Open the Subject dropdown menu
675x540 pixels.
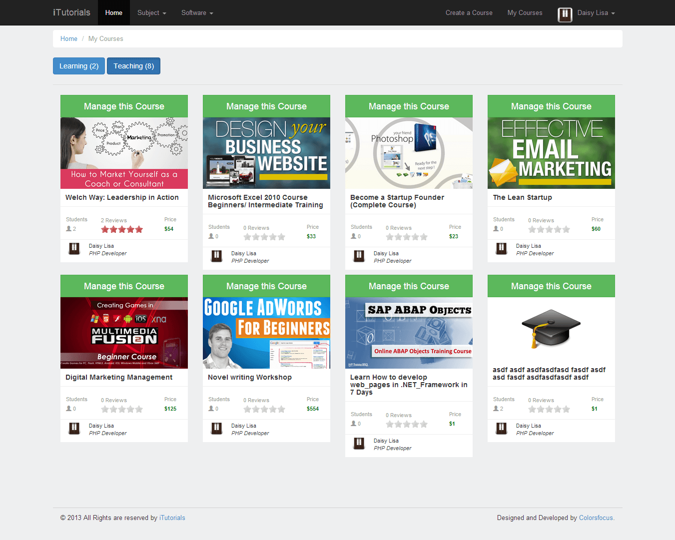[x=152, y=12]
